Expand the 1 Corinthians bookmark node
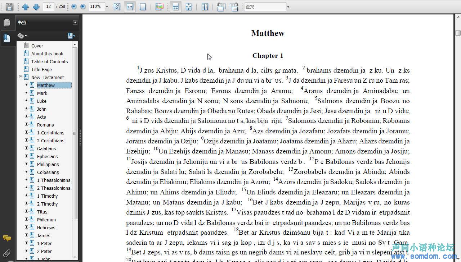 (26, 132)
